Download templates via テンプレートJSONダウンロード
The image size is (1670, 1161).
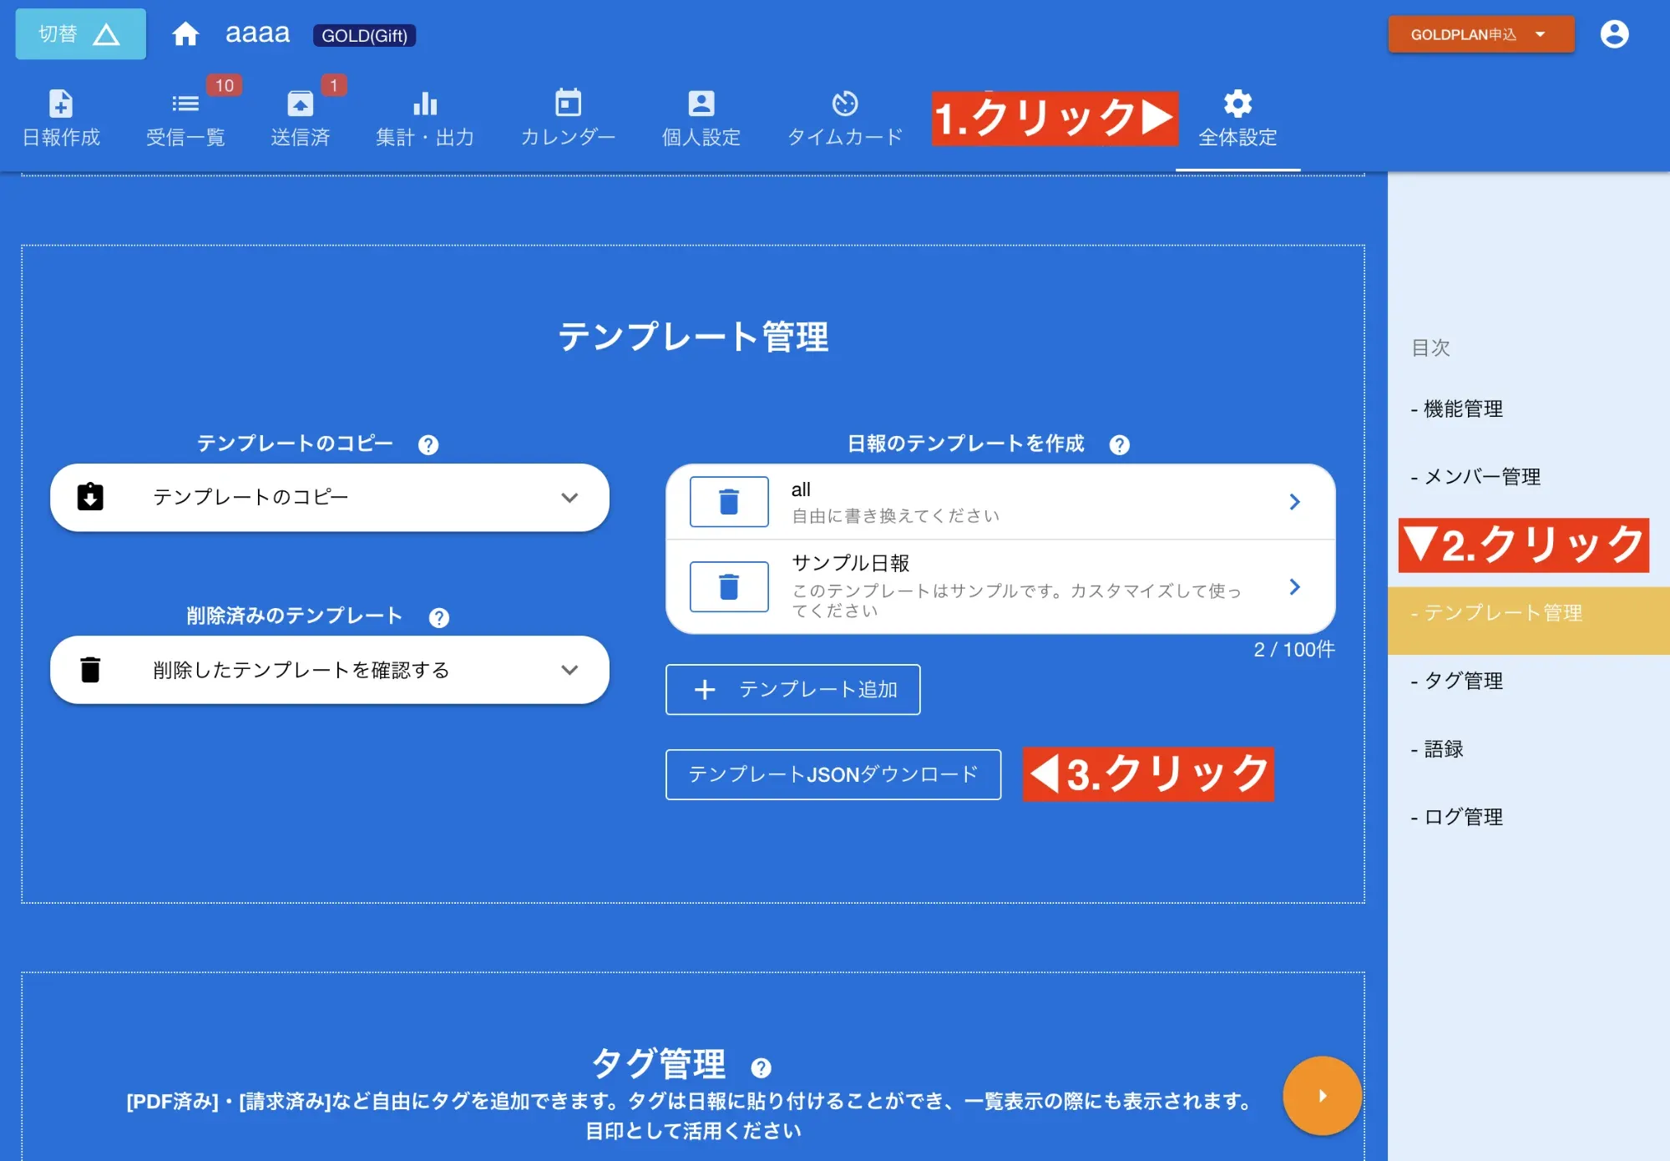(x=832, y=774)
